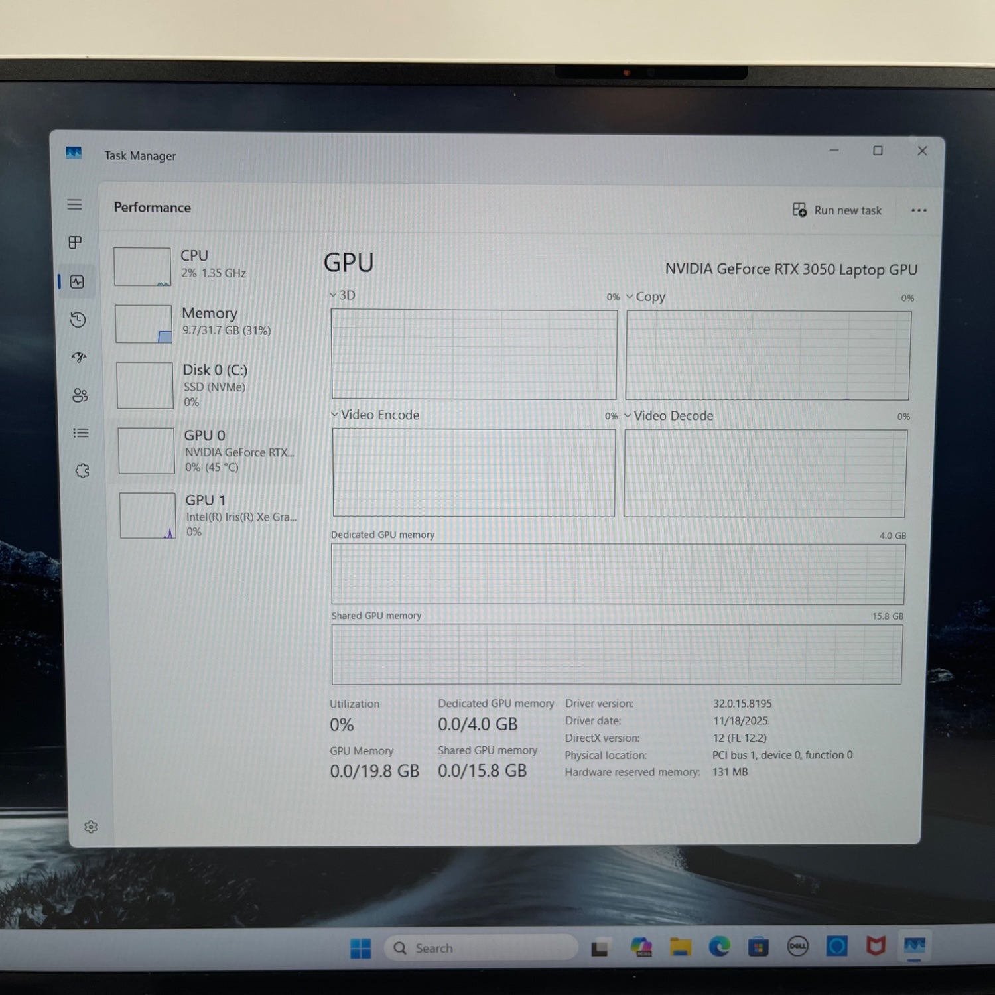Open Task Manager settings gear
The width and height of the screenshot is (995, 995).
[91, 827]
